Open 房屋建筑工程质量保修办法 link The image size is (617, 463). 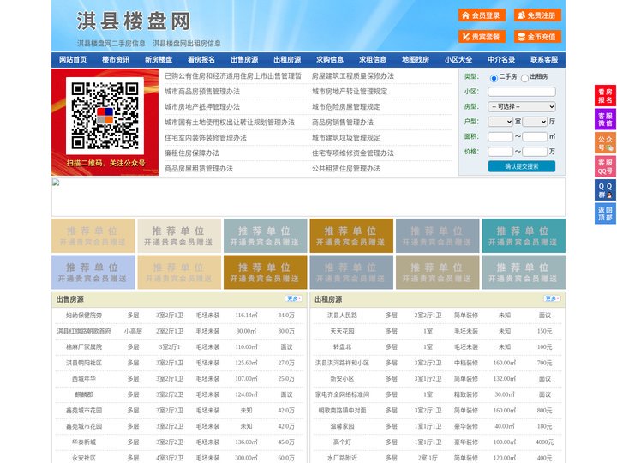click(353, 76)
